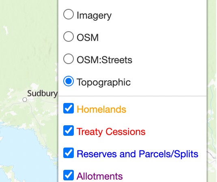The image size is (217, 182).
Task: Click the Sudbury city marker circle
Action: 25,99
